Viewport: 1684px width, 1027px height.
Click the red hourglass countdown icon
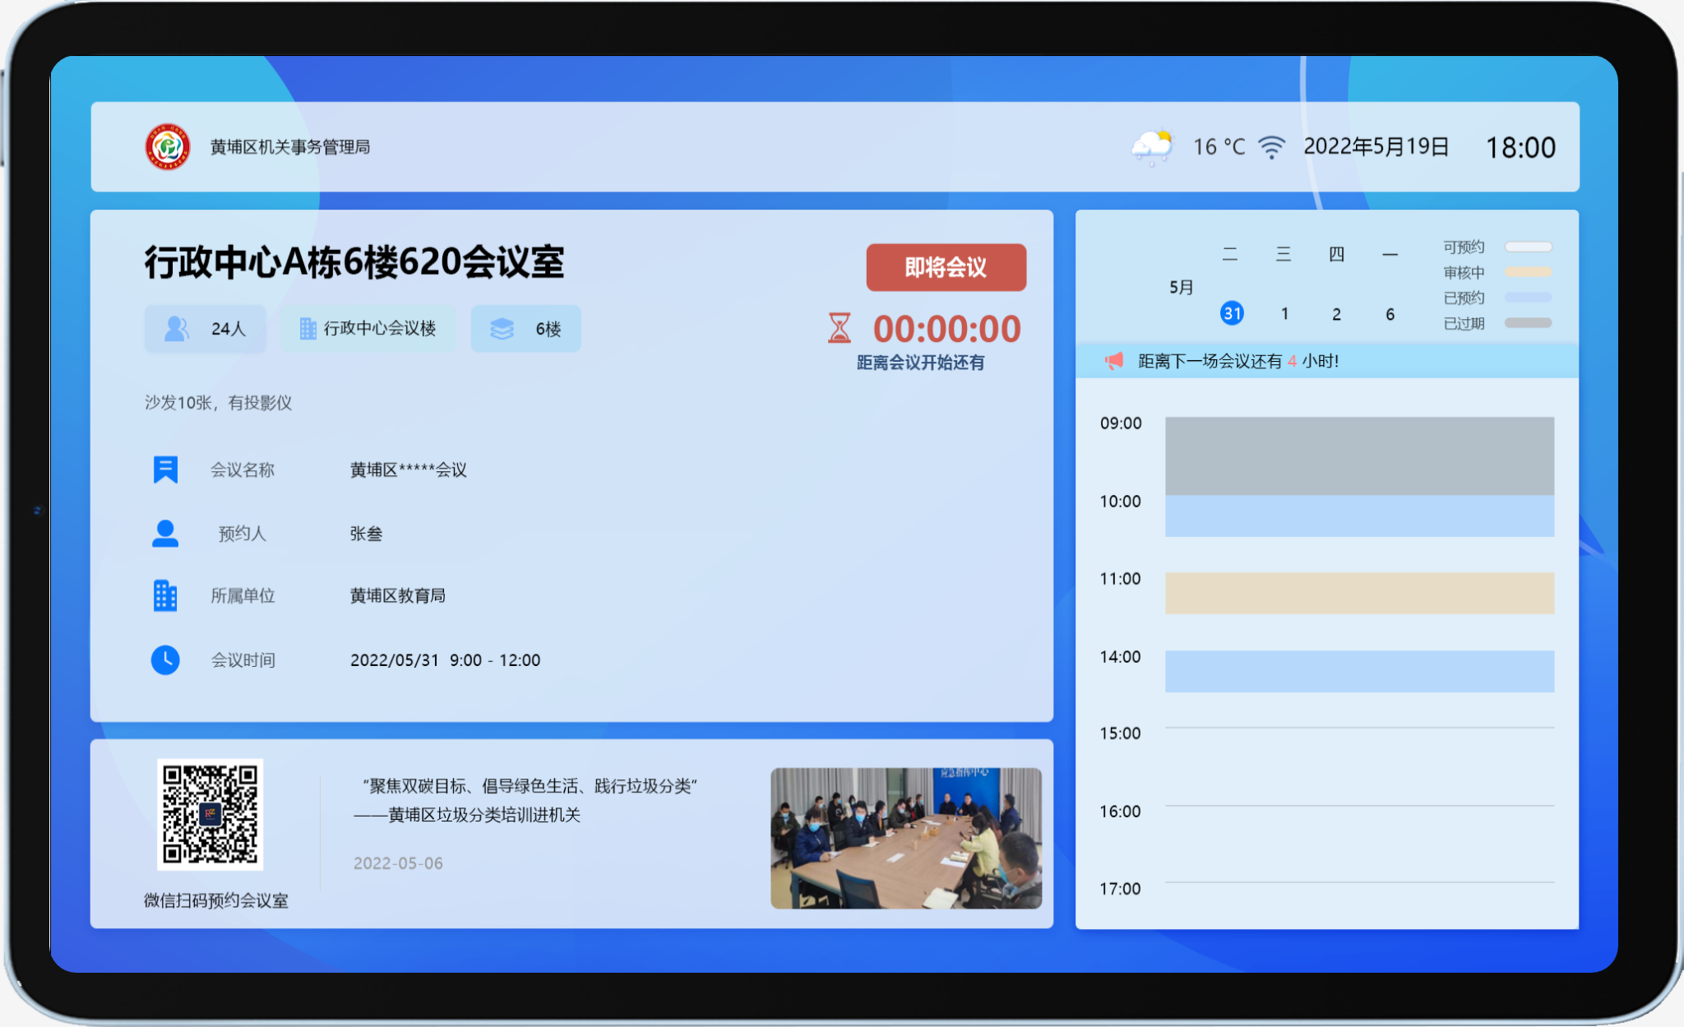(x=839, y=328)
